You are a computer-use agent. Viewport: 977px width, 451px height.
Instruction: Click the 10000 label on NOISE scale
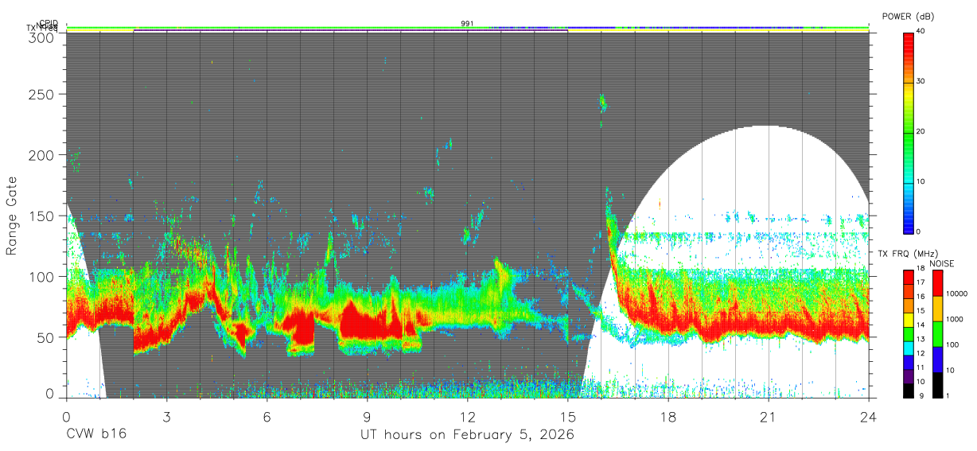957,294
